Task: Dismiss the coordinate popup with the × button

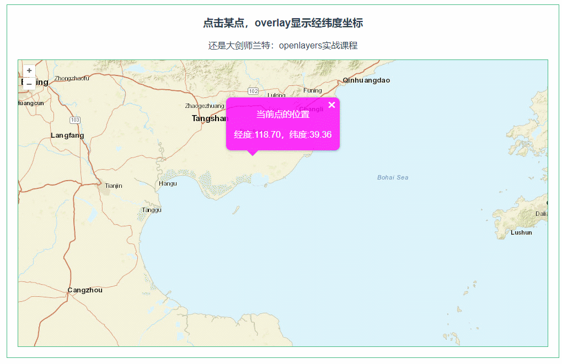Action: (x=331, y=105)
